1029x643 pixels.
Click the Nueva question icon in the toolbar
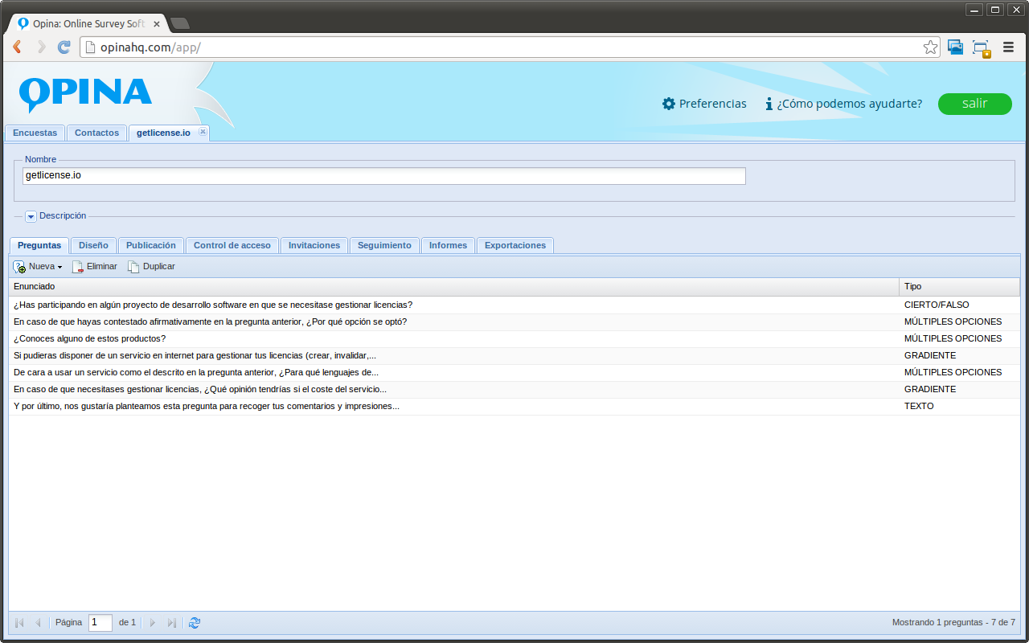pyautogui.click(x=18, y=266)
